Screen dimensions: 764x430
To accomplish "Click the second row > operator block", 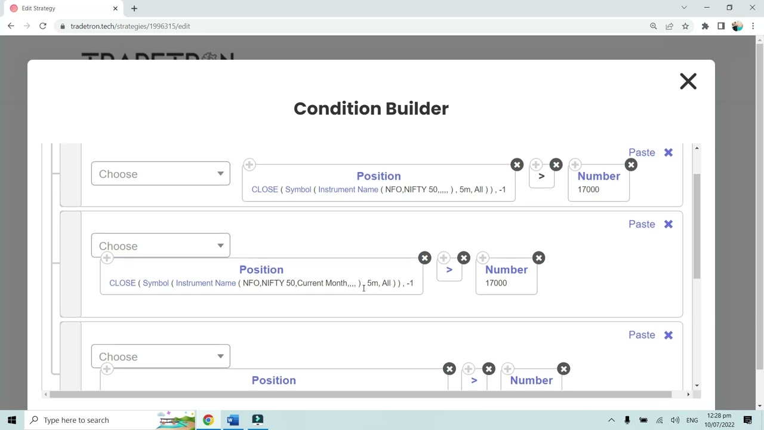I will pos(449,270).
